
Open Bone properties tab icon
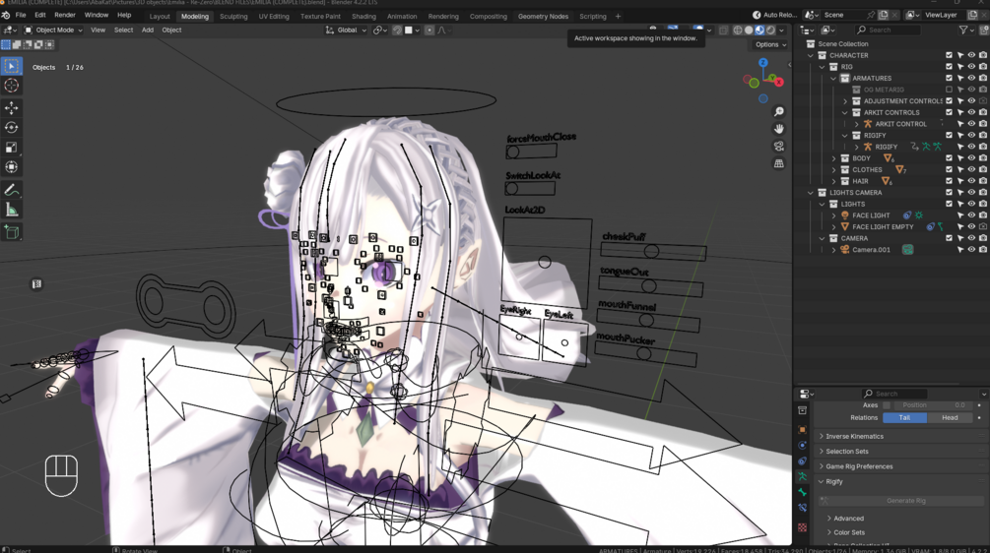coord(803,492)
